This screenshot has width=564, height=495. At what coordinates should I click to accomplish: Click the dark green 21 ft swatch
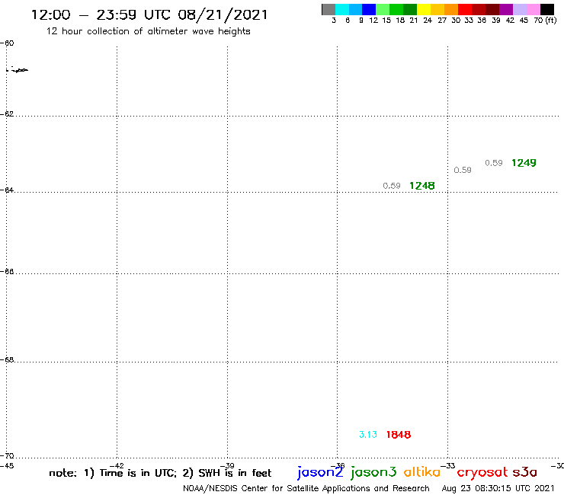pyautogui.click(x=410, y=9)
